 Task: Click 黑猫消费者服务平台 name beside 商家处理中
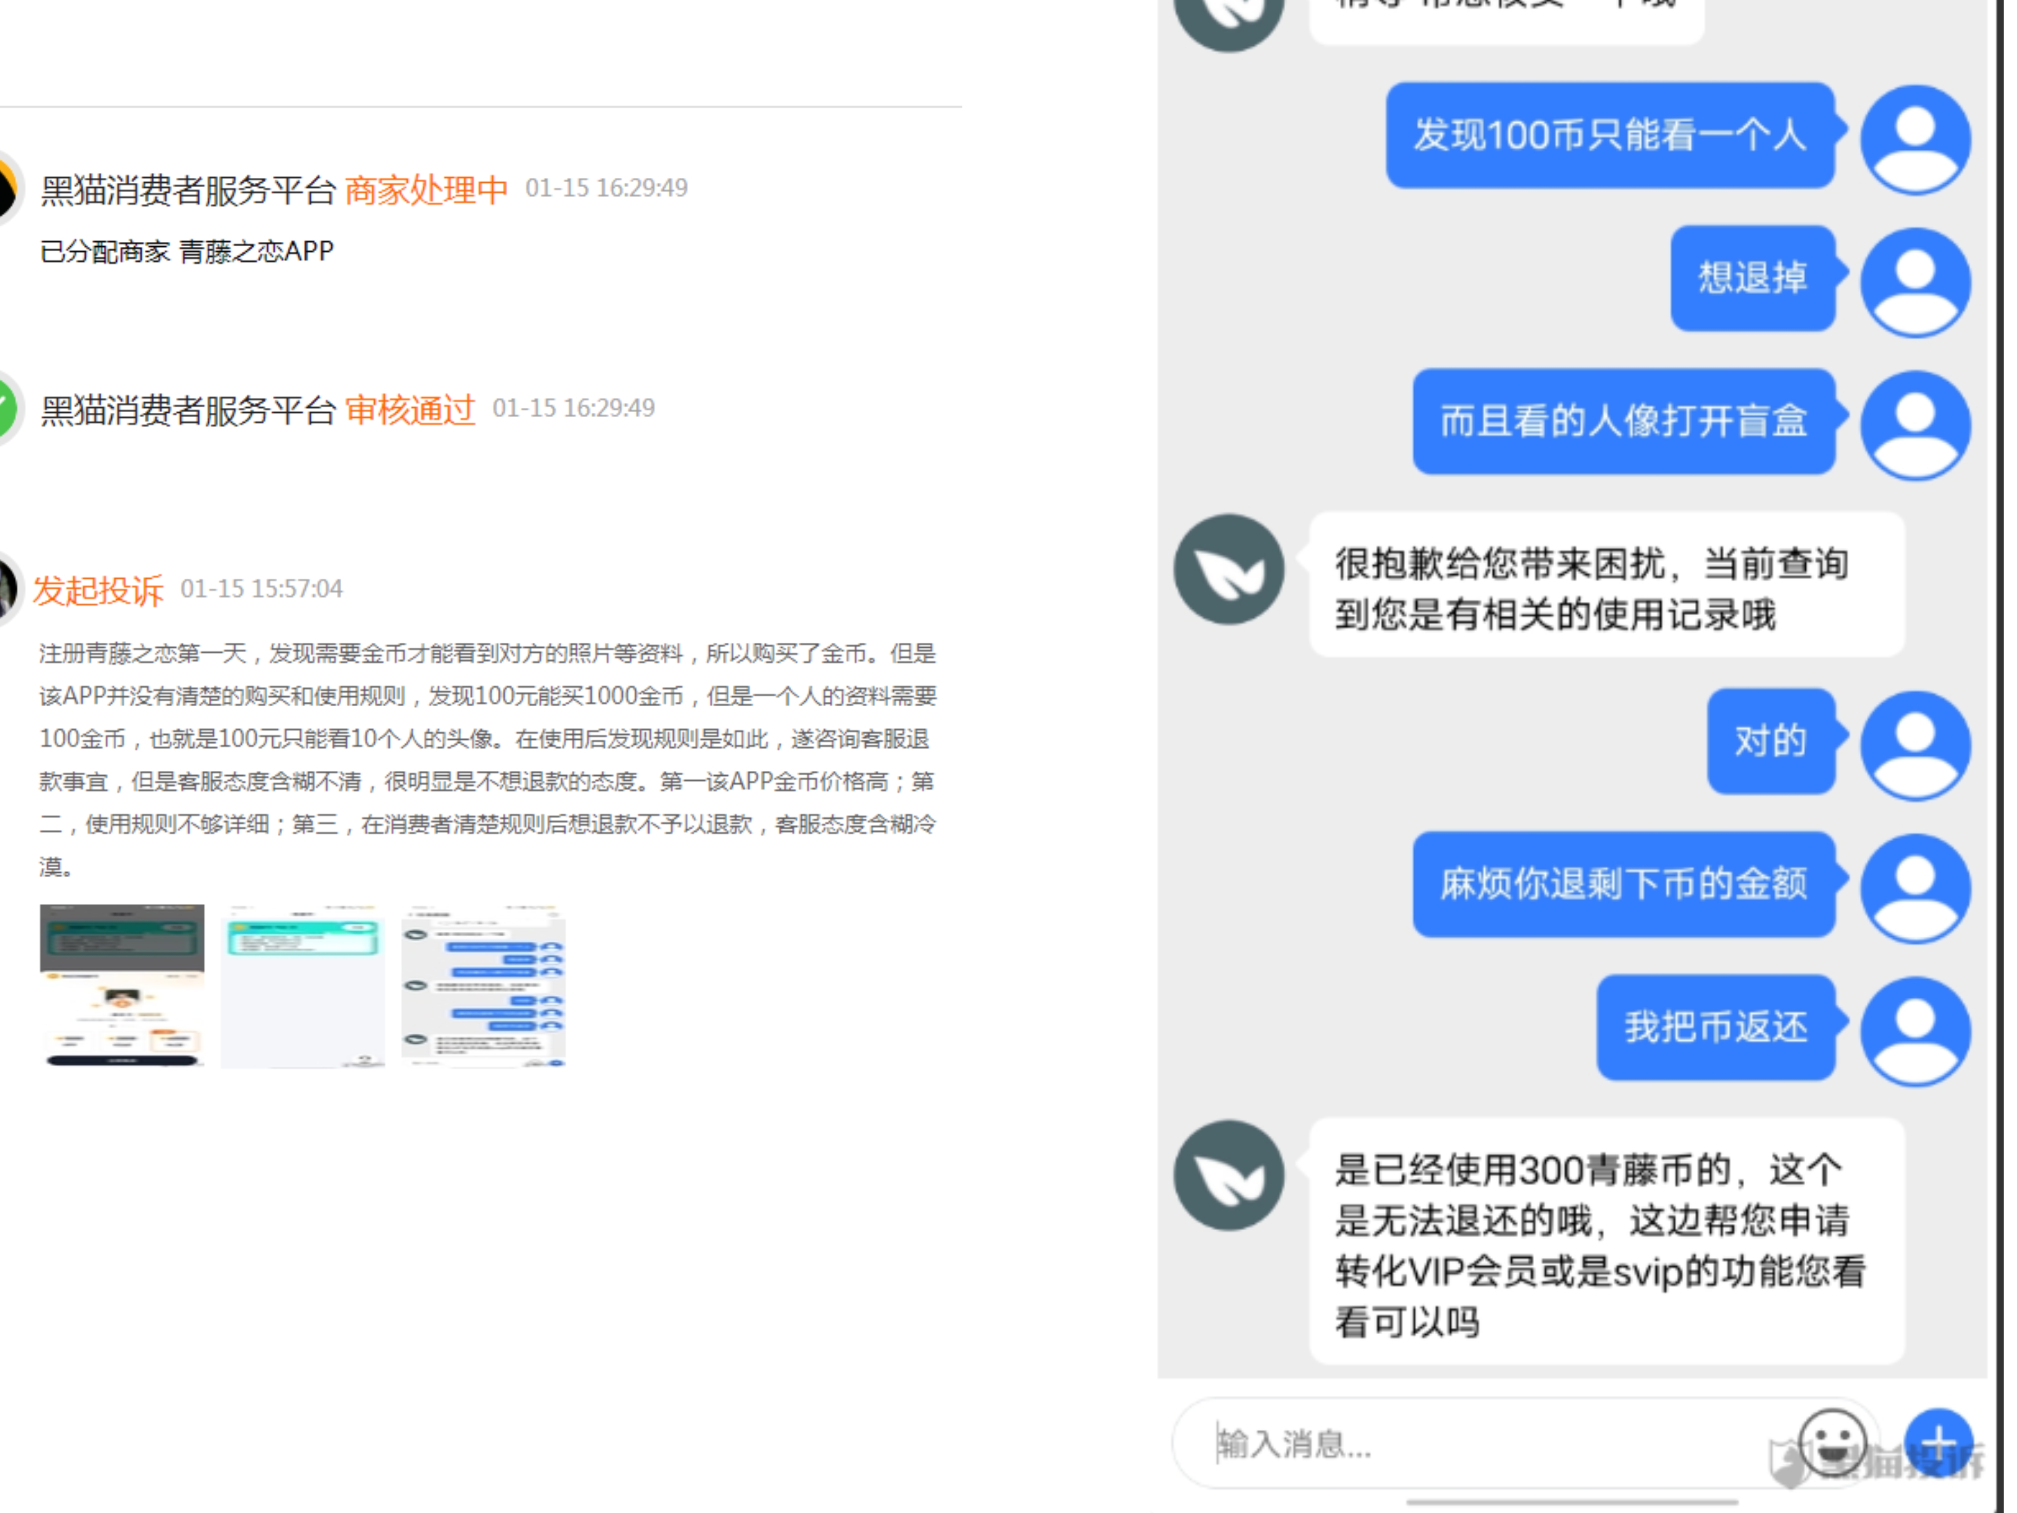(189, 190)
